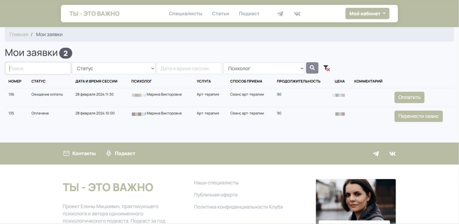Click the duration 90 in request 135
Screen dimensions: 459x224
click(279, 113)
